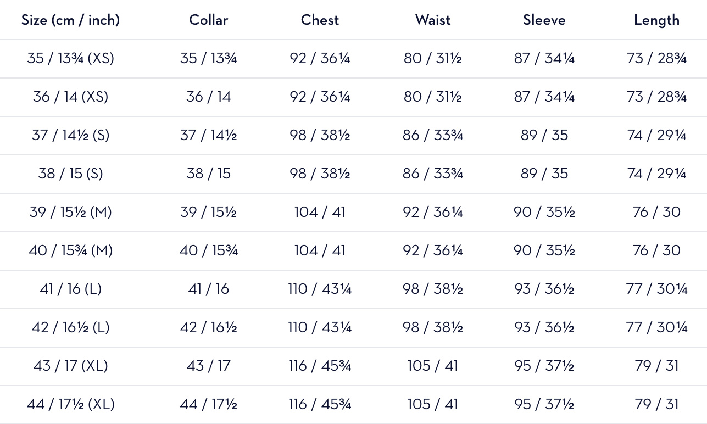The height and width of the screenshot is (424, 707).
Task: Click the 76 / 30 length value for size 39
Action: 656,212
